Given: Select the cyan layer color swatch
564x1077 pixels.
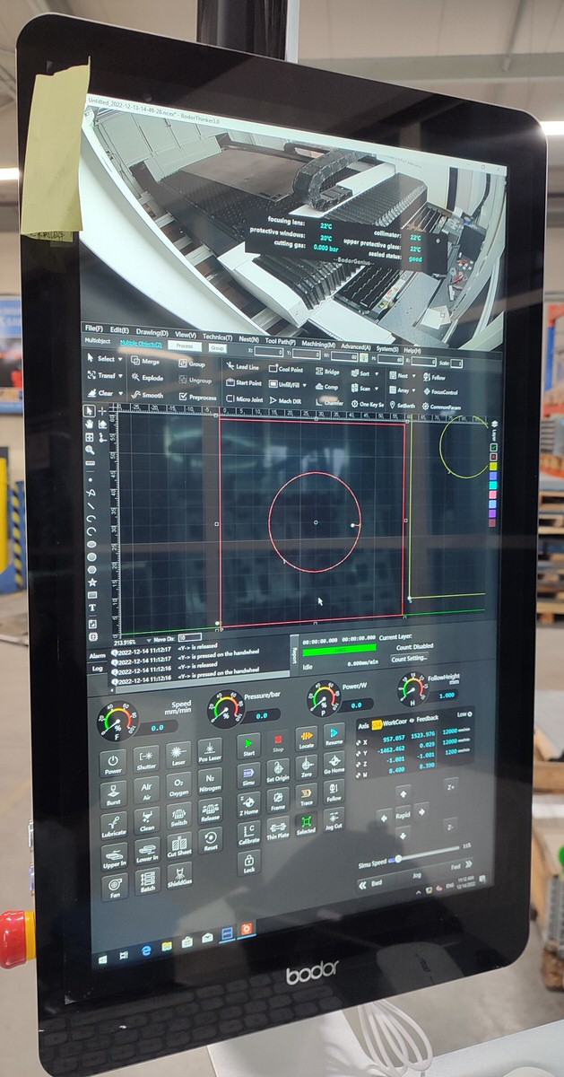Looking at the screenshot, I should 492,484.
